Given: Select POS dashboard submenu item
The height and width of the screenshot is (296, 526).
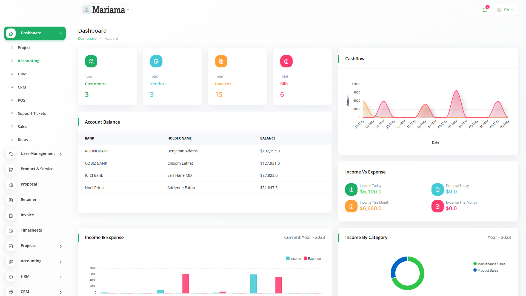Looking at the screenshot, I should pos(21,100).
